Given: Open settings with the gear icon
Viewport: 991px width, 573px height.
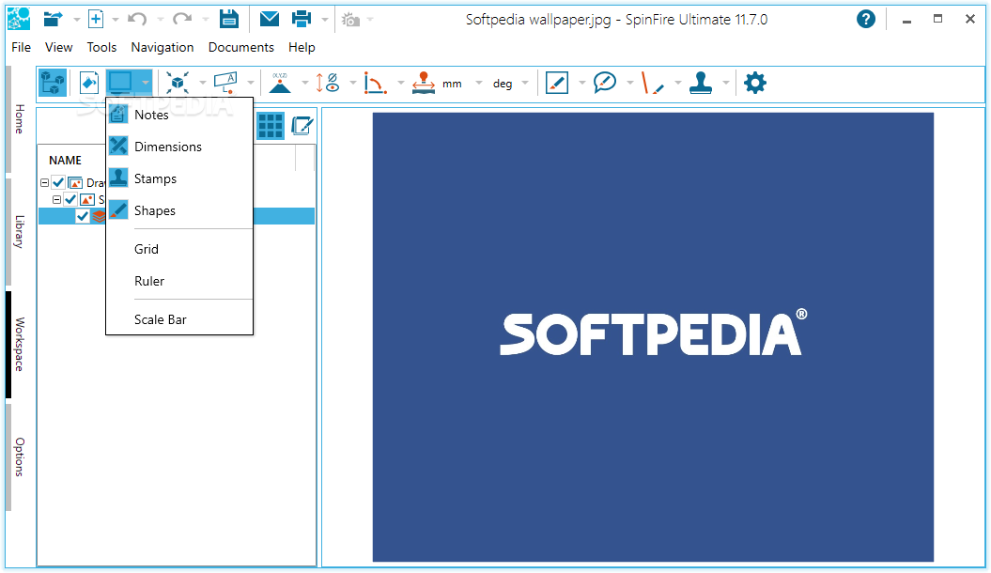Looking at the screenshot, I should click(754, 83).
